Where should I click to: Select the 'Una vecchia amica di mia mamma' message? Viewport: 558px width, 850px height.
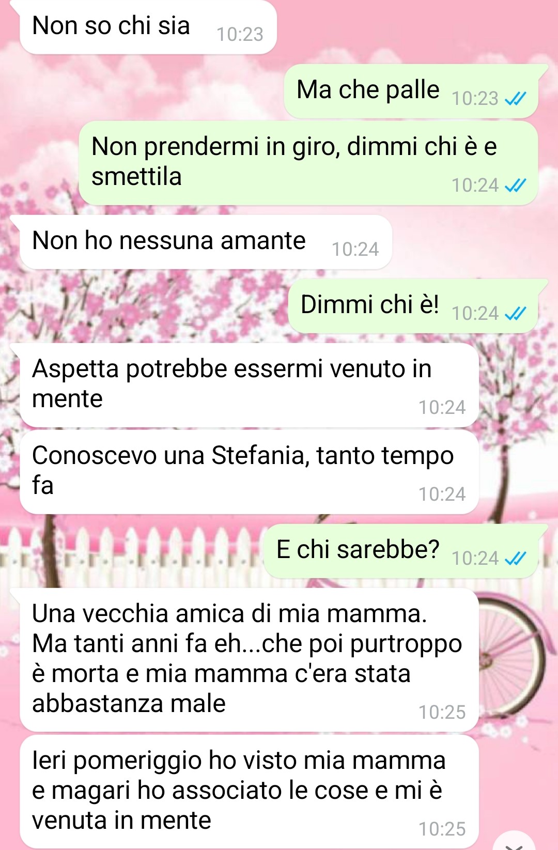pos(249,660)
